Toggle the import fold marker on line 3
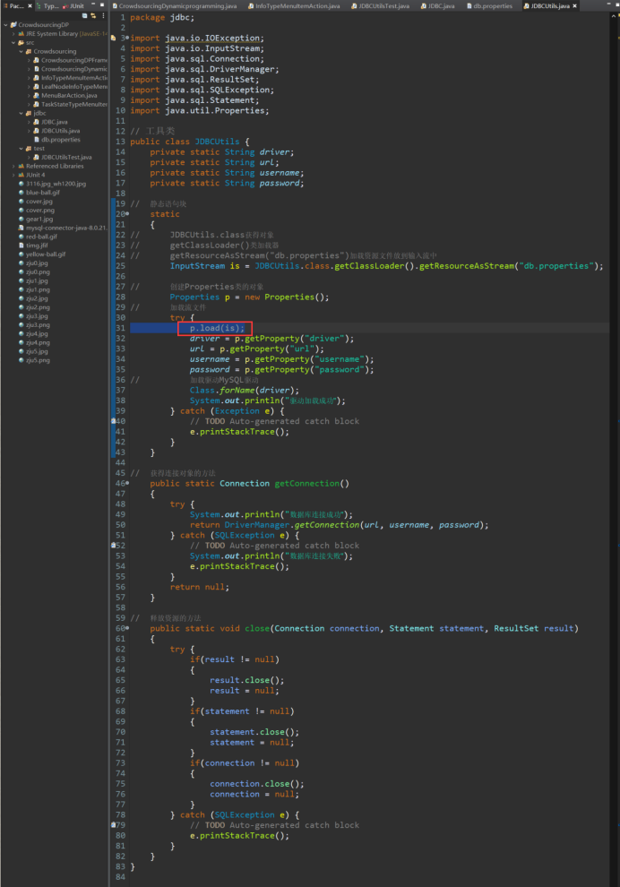 128,38
